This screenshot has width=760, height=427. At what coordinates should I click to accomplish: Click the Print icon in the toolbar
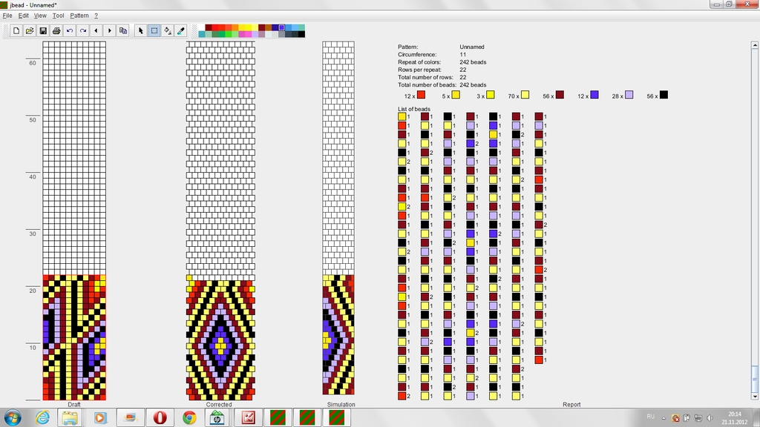click(56, 31)
